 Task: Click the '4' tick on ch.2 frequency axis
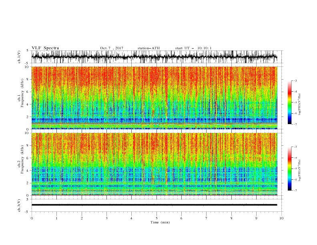coord(28,171)
